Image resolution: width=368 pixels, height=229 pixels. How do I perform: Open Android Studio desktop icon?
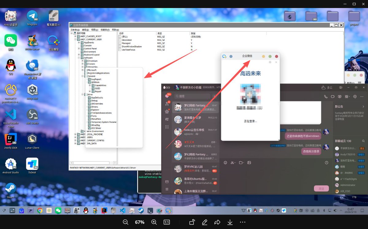tap(11, 166)
